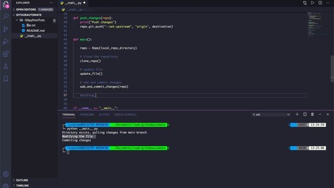Open file.txt in the explorer
This screenshot has width=334, height=188.
tap(31, 26)
